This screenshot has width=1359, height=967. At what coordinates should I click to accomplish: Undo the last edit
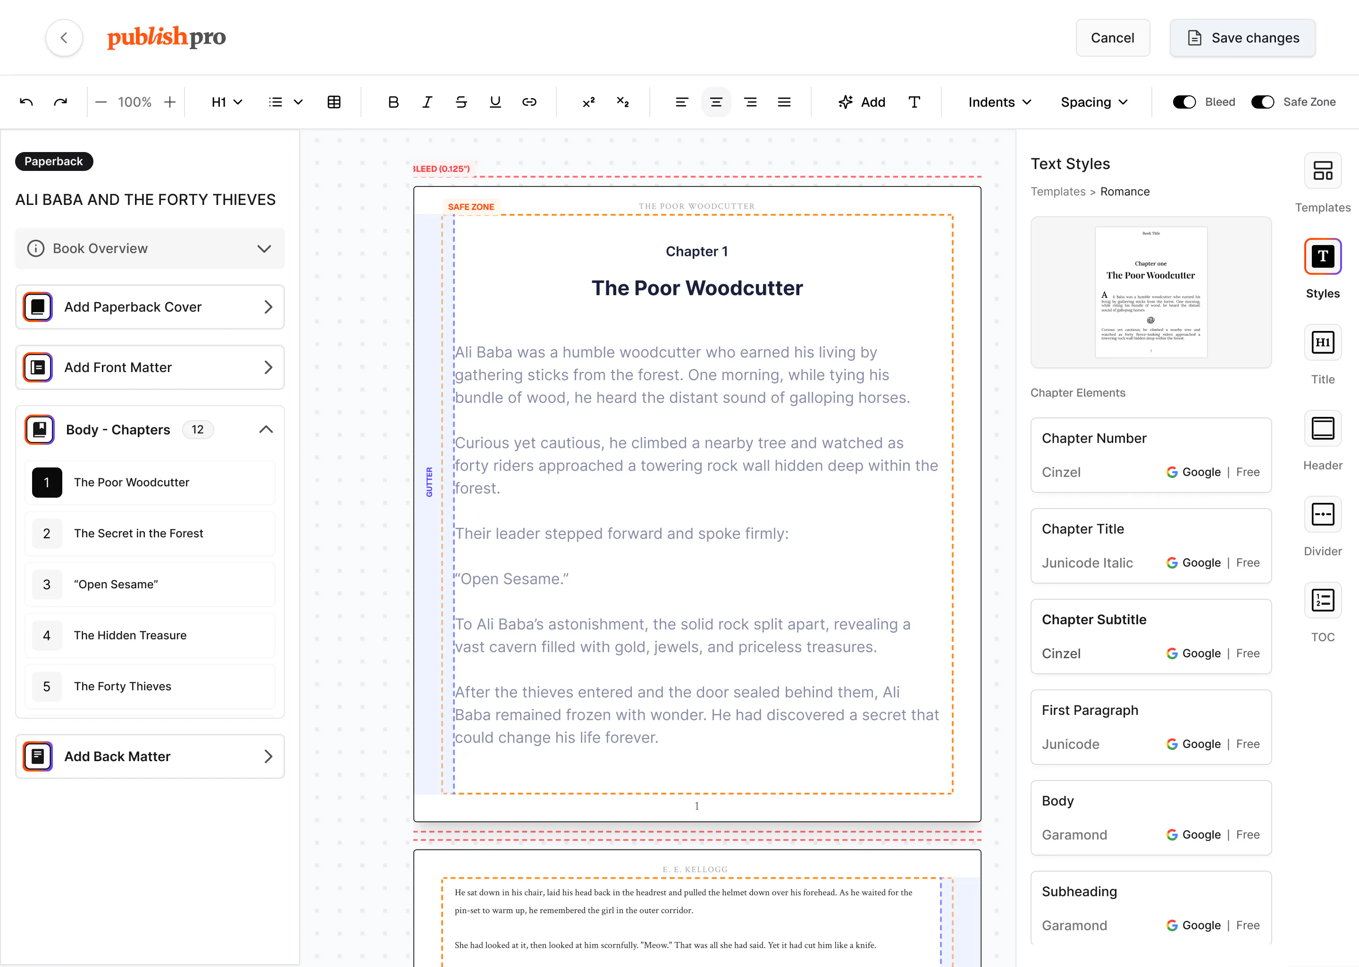tap(26, 102)
